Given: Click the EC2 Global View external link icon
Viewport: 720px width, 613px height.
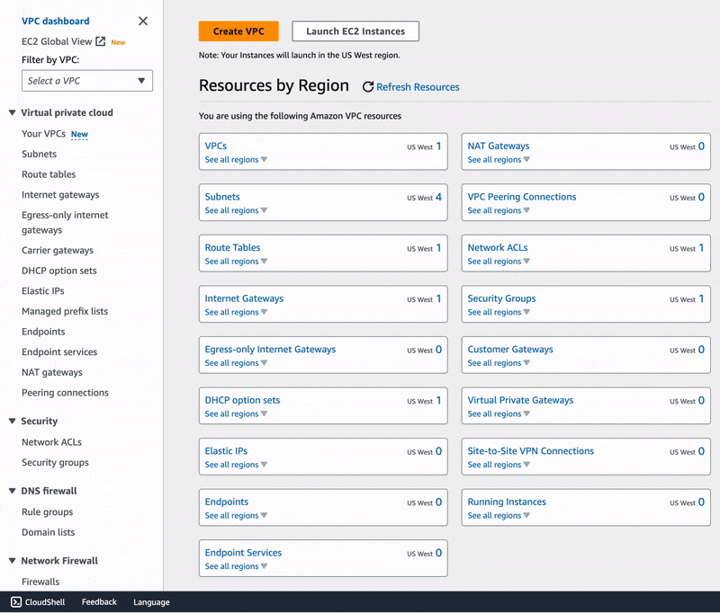Looking at the screenshot, I should click(x=101, y=41).
